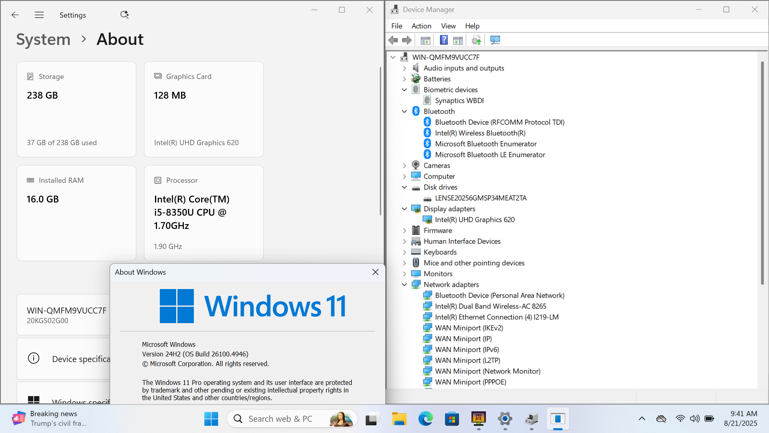Select Synaptics WBDI fingerprint device
769x433 pixels.
click(x=459, y=101)
